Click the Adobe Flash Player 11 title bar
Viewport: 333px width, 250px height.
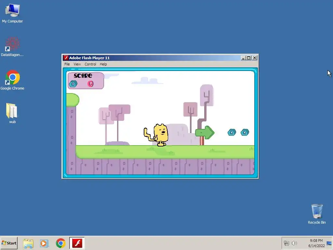(160, 58)
